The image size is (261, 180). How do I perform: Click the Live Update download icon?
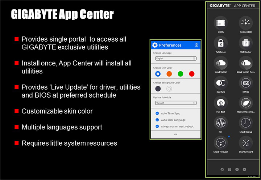229,170
